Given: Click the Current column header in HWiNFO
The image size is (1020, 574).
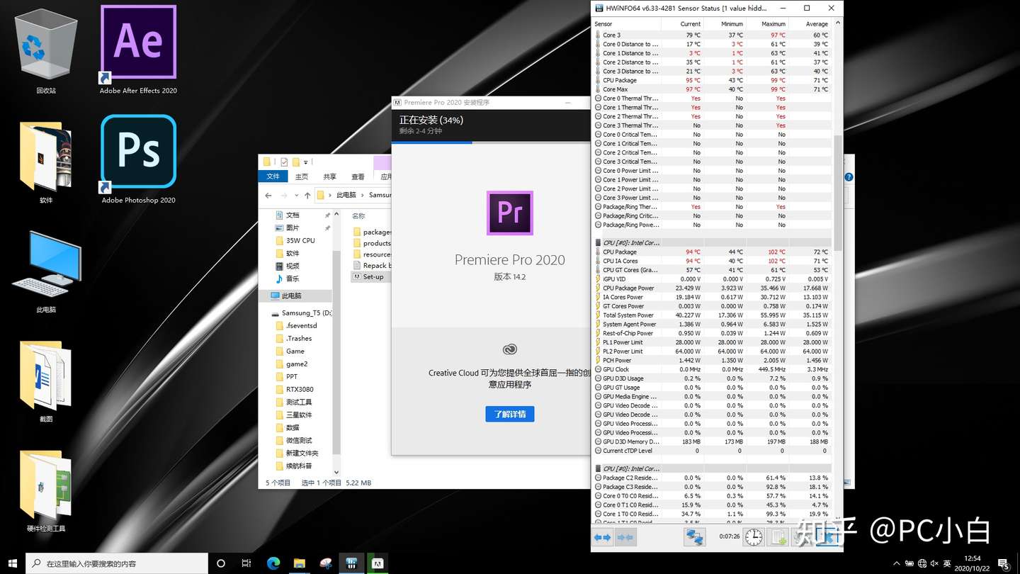Looking at the screenshot, I should coord(683,24).
